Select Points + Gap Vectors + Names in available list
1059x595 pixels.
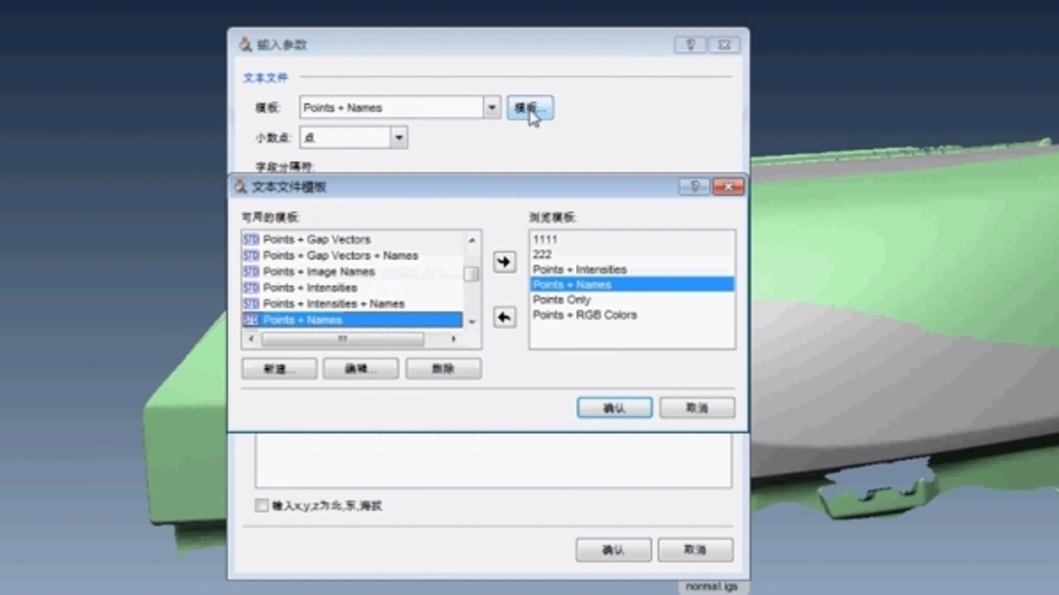click(352, 255)
